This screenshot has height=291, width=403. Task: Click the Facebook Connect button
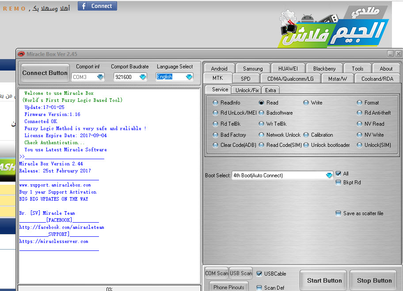pos(97,6)
